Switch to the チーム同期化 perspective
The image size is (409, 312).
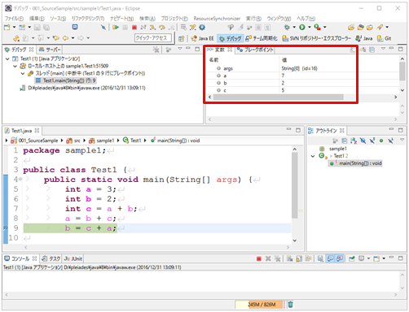pos(262,38)
